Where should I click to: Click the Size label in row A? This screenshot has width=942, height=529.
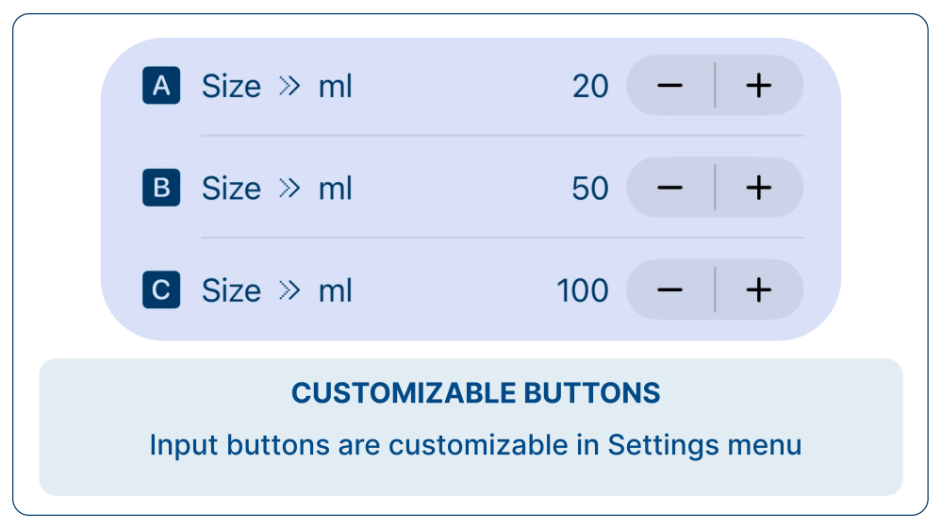(x=231, y=87)
